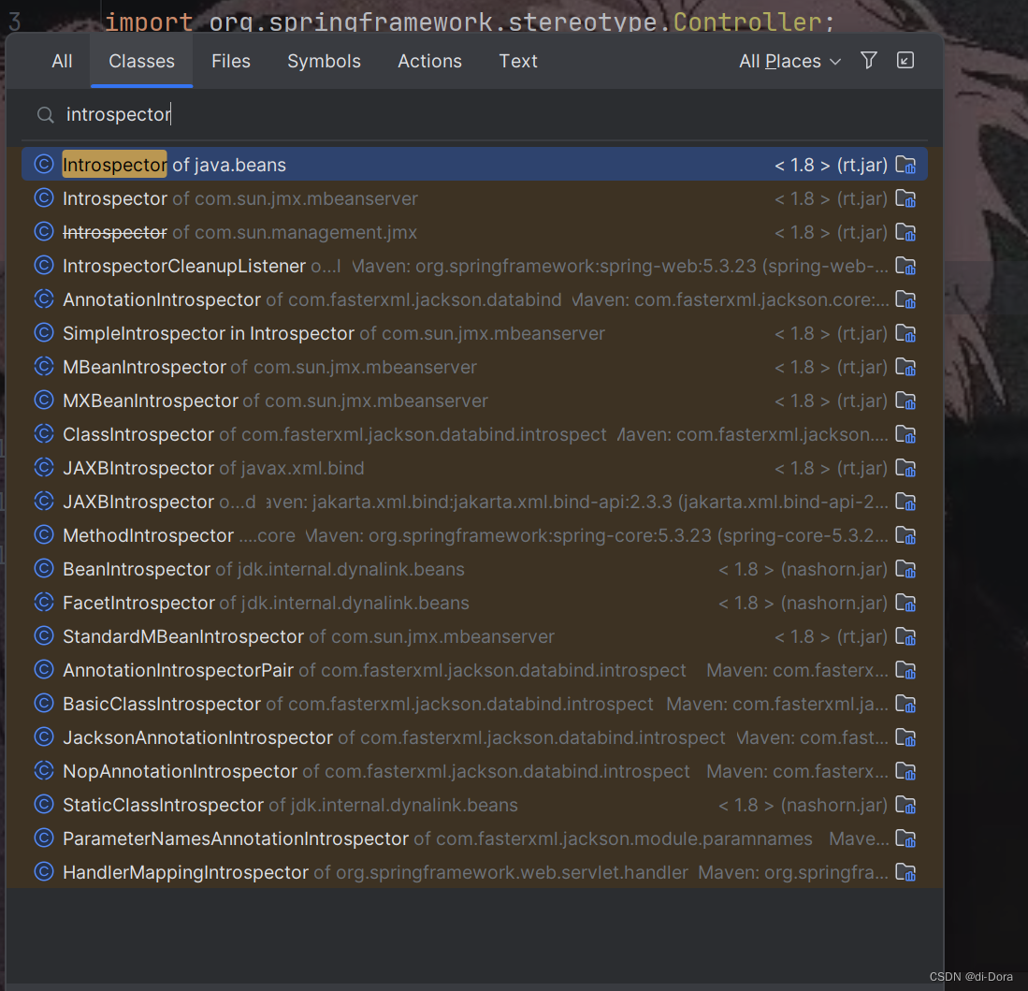Click class icon beside MXBeanIntrospector

[x=44, y=401]
